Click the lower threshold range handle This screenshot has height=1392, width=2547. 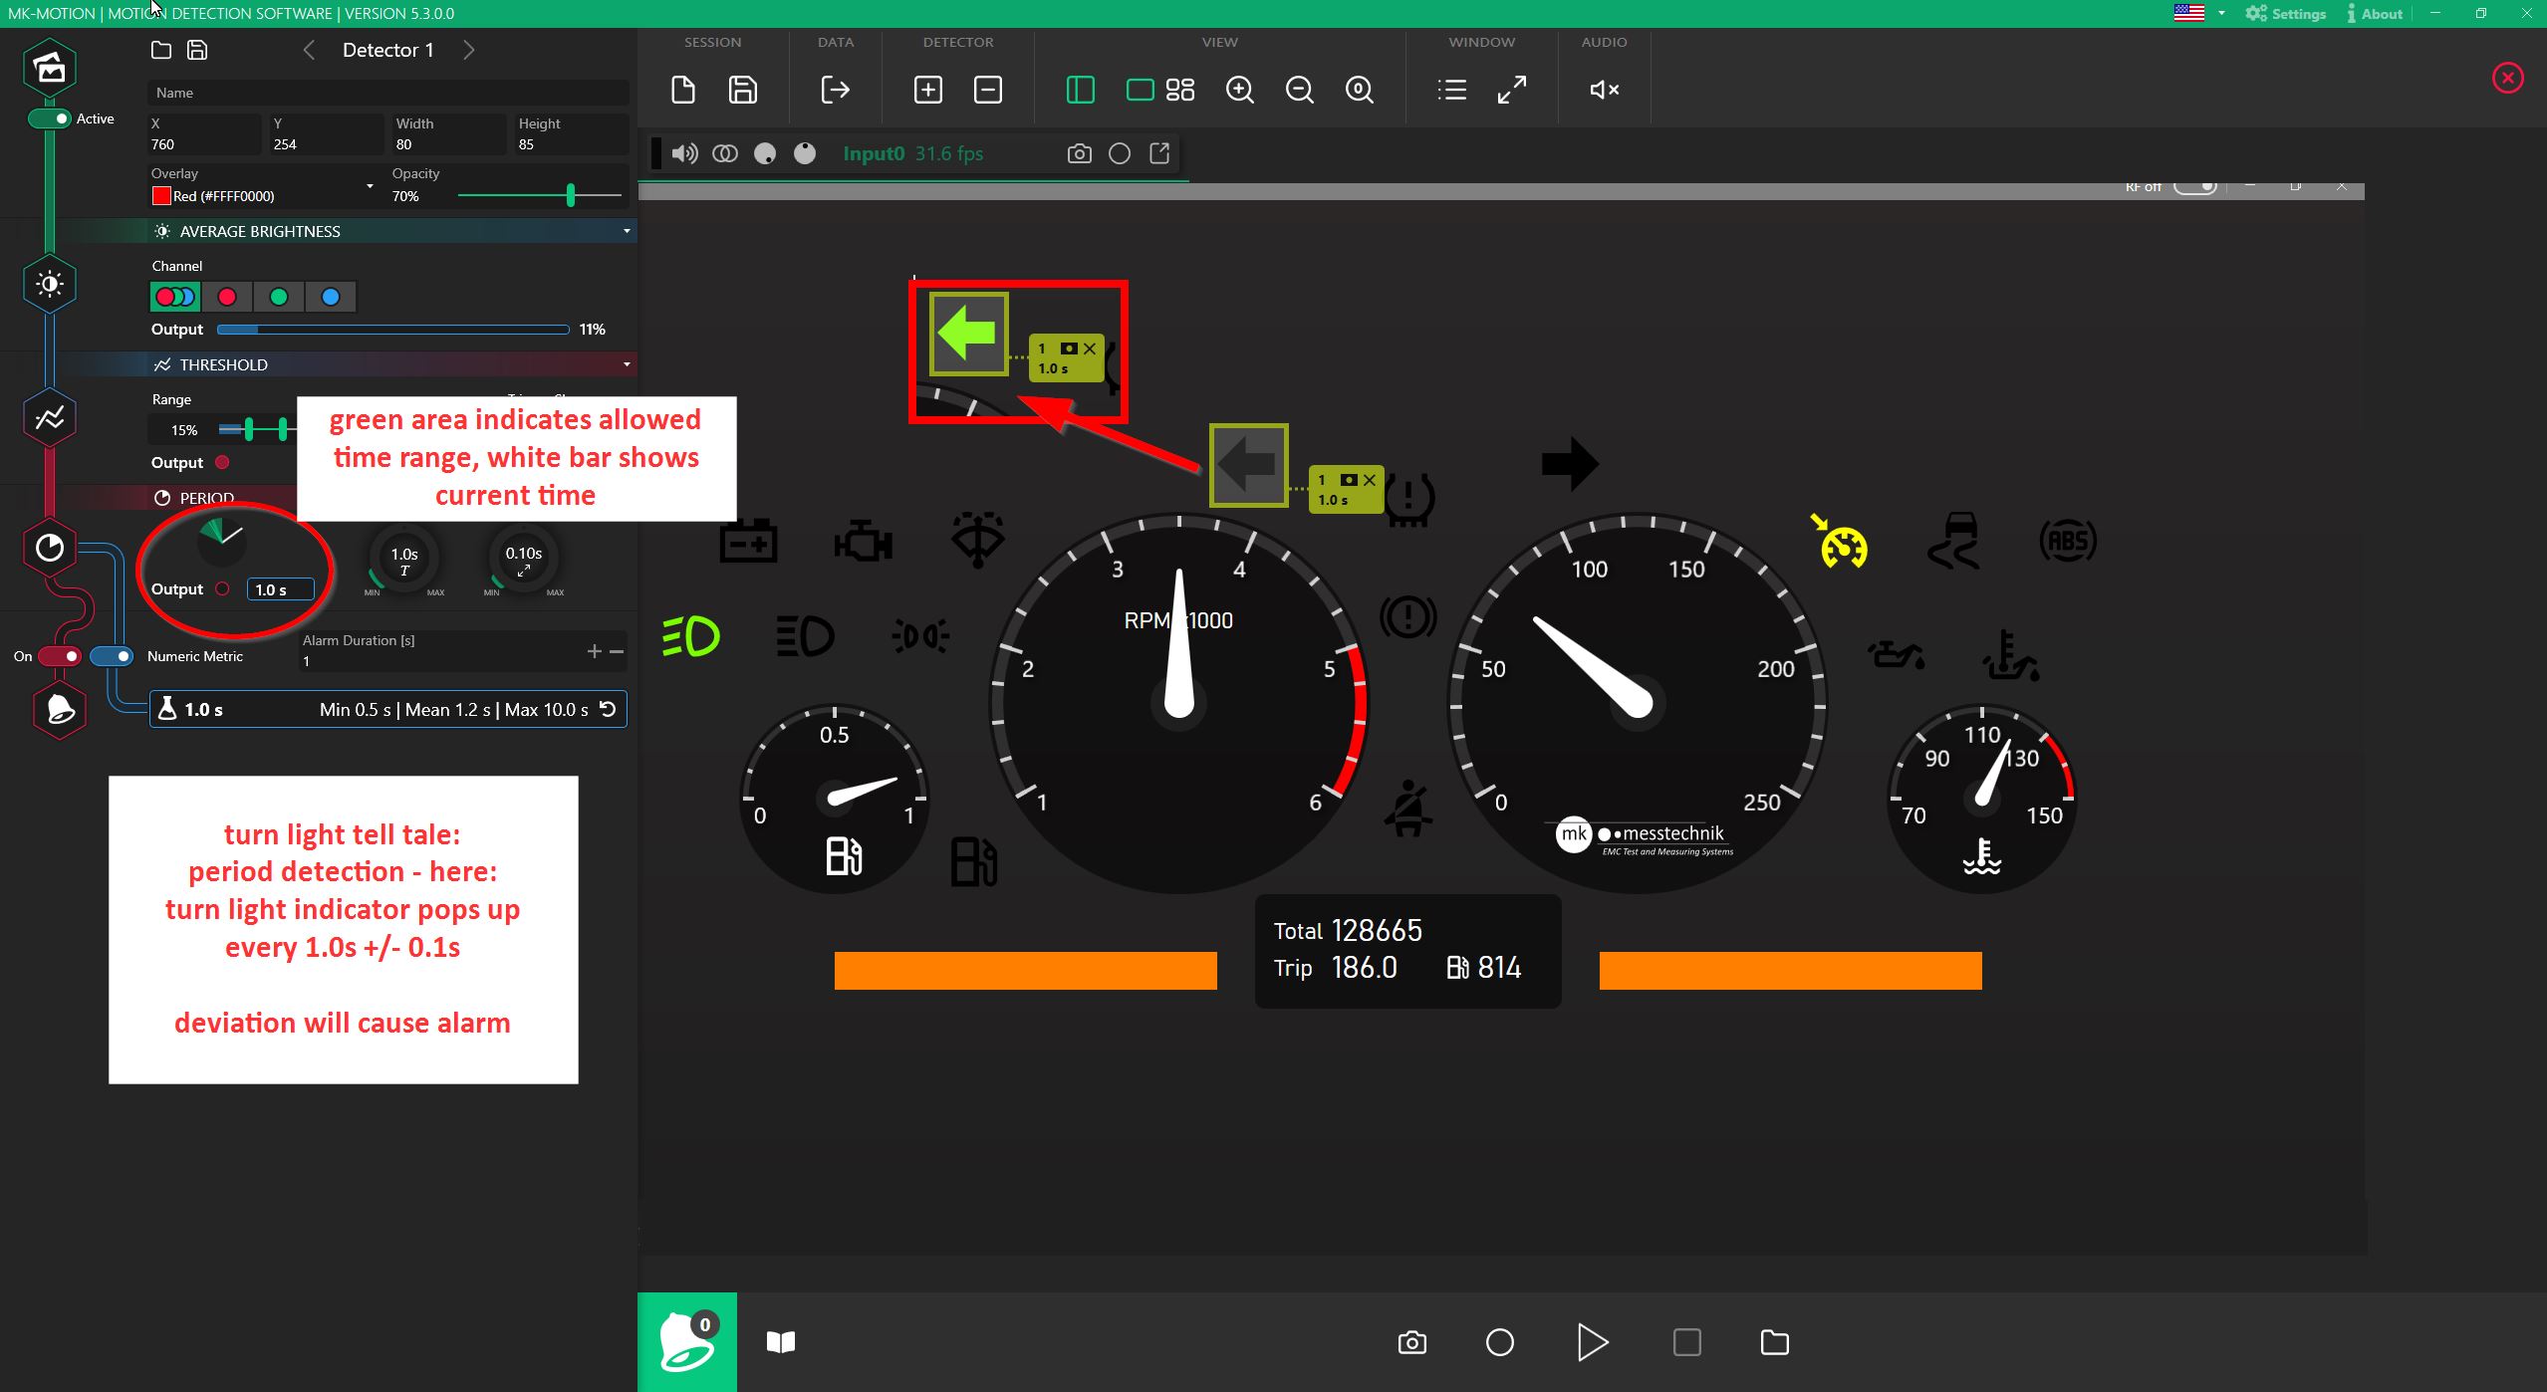(249, 429)
